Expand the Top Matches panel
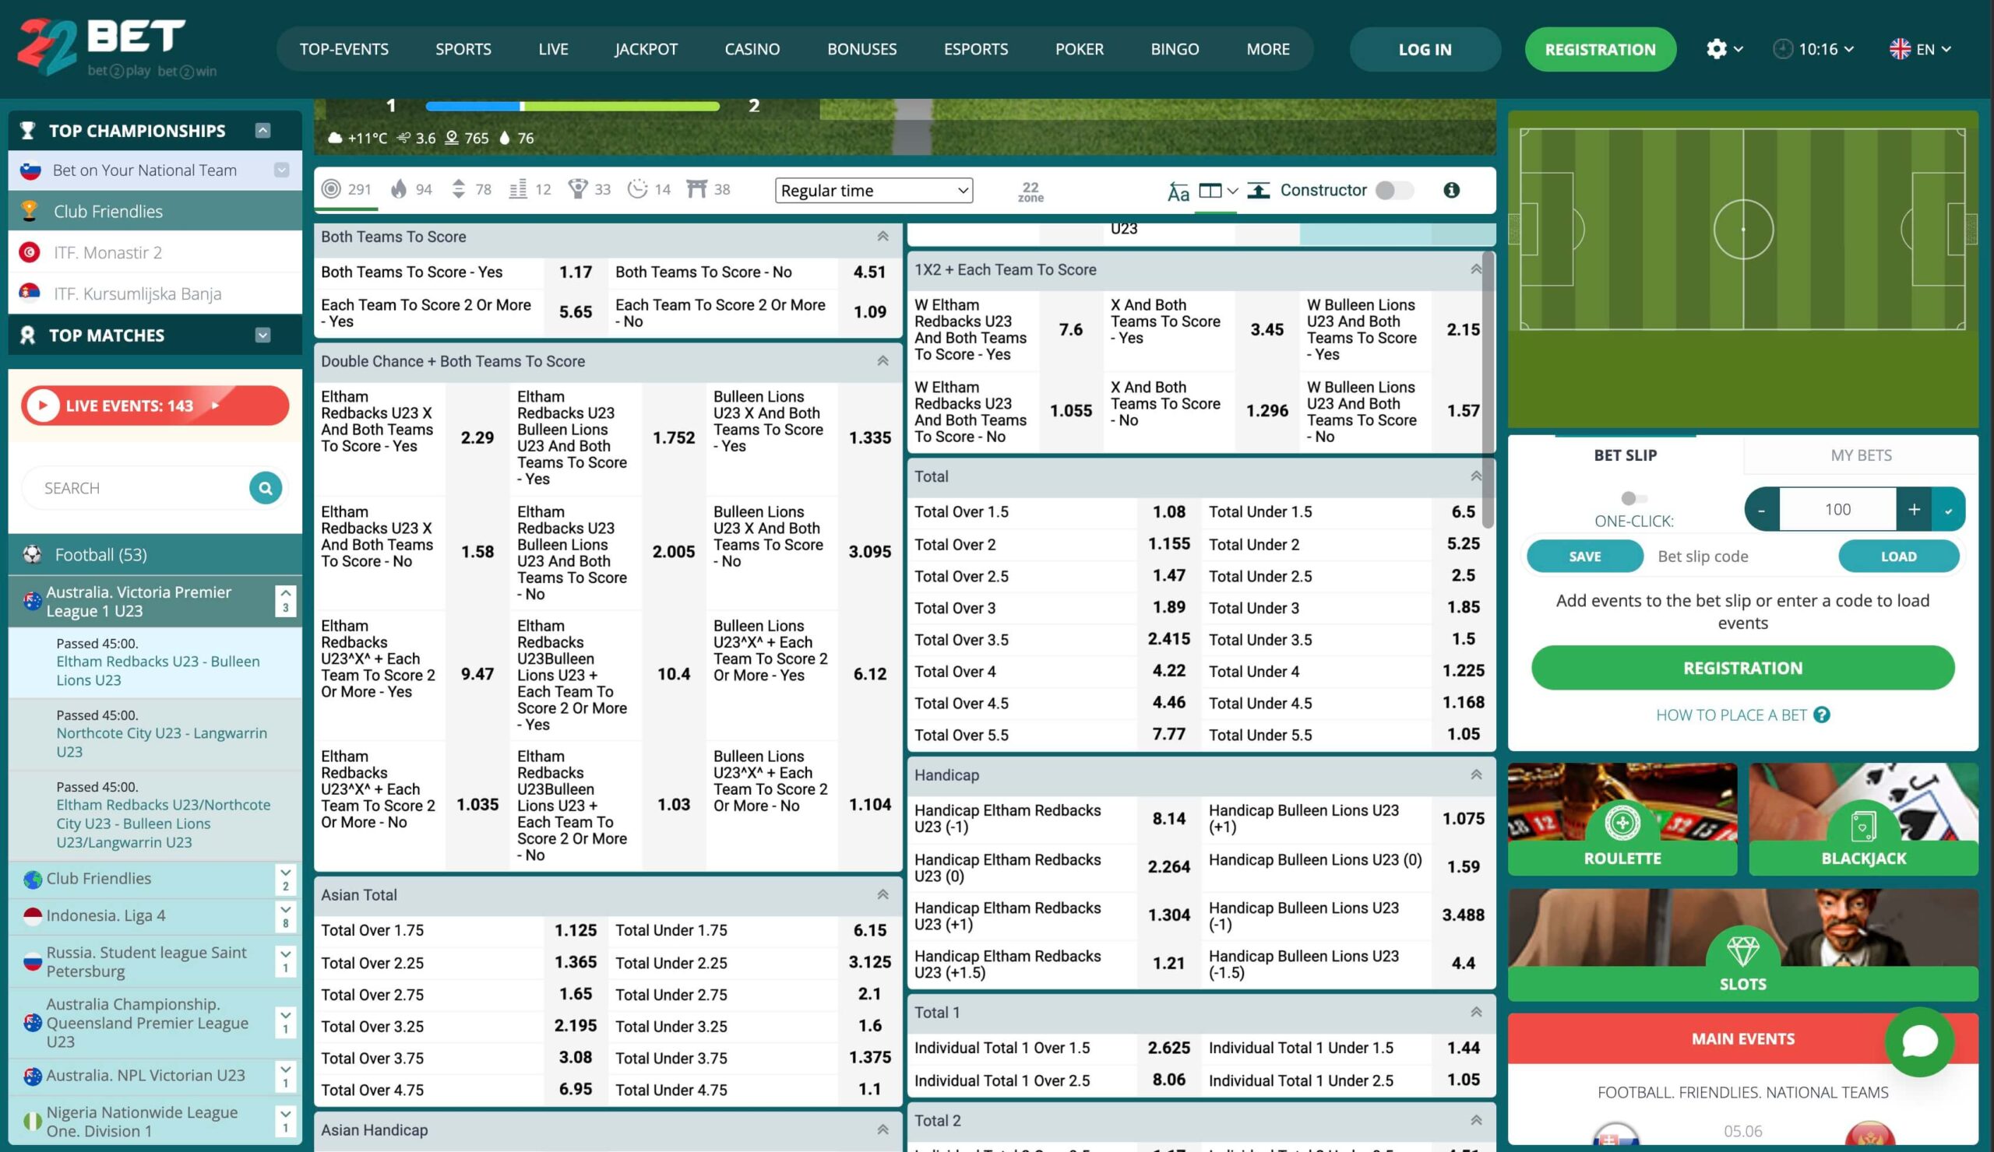This screenshot has height=1152, width=1994. pyautogui.click(x=262, y=335)
